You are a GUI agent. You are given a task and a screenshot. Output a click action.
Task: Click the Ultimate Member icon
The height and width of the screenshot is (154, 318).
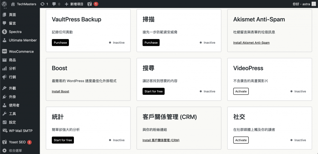point(4,40)
